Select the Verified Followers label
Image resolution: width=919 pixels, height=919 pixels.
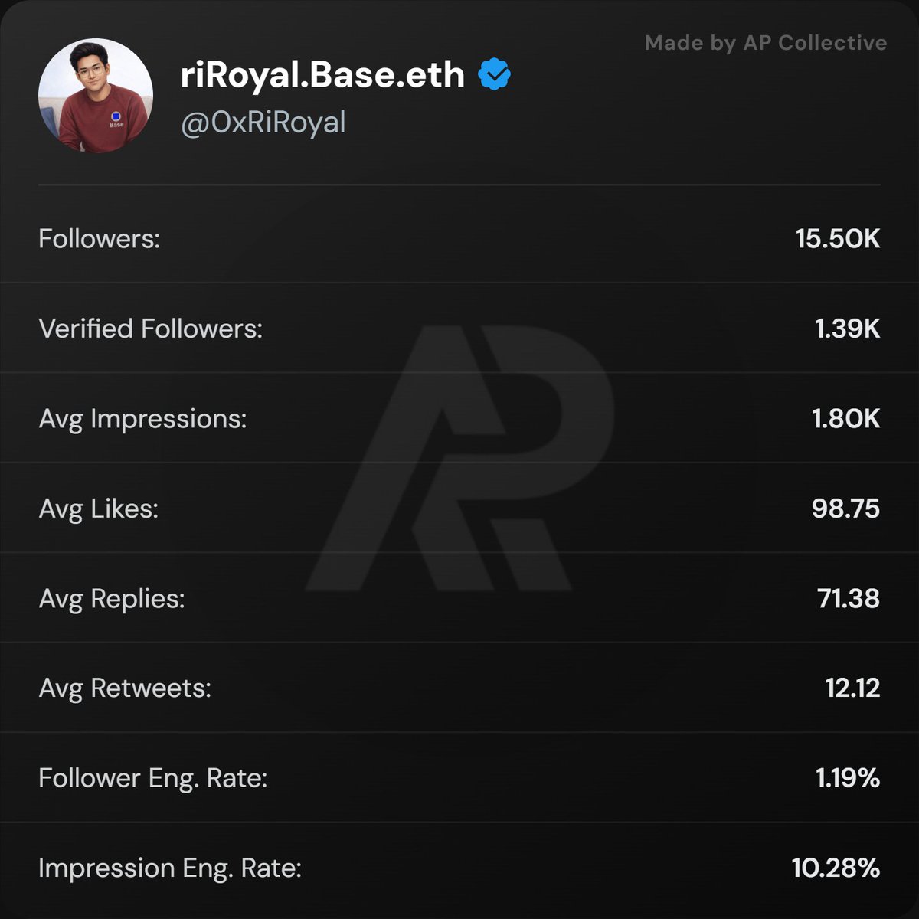pos(150,329)
